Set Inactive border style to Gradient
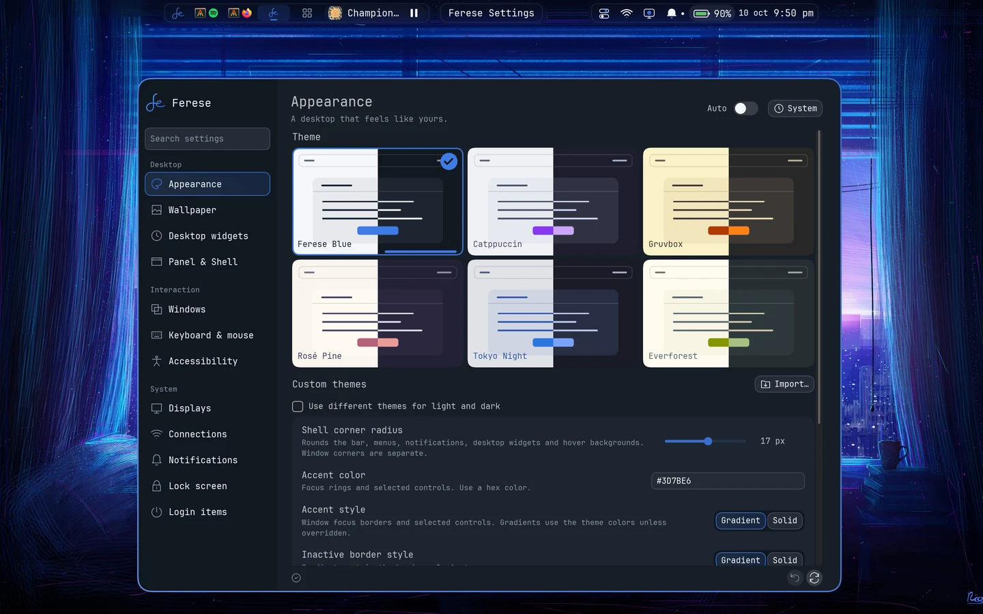 point(741,559)
